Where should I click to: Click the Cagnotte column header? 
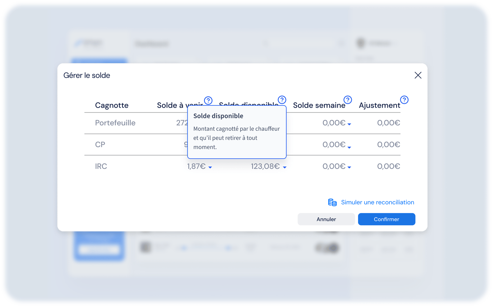click(x=112, y=105)
